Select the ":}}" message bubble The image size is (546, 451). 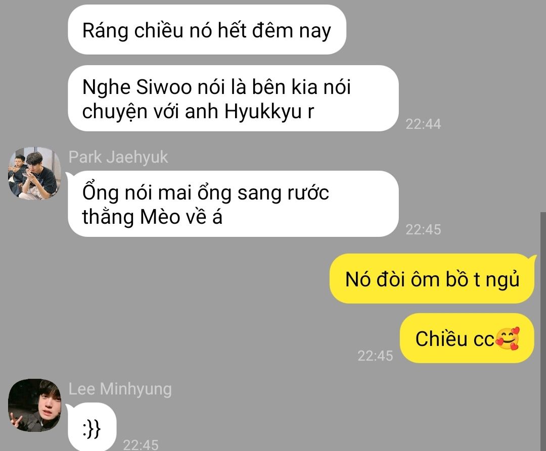[x=92, y=427]
